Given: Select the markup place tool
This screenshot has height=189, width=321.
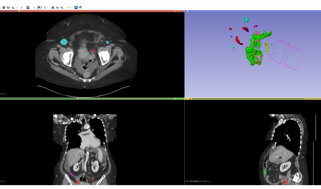Looking at the screenshot, I should tap(45, 7).
